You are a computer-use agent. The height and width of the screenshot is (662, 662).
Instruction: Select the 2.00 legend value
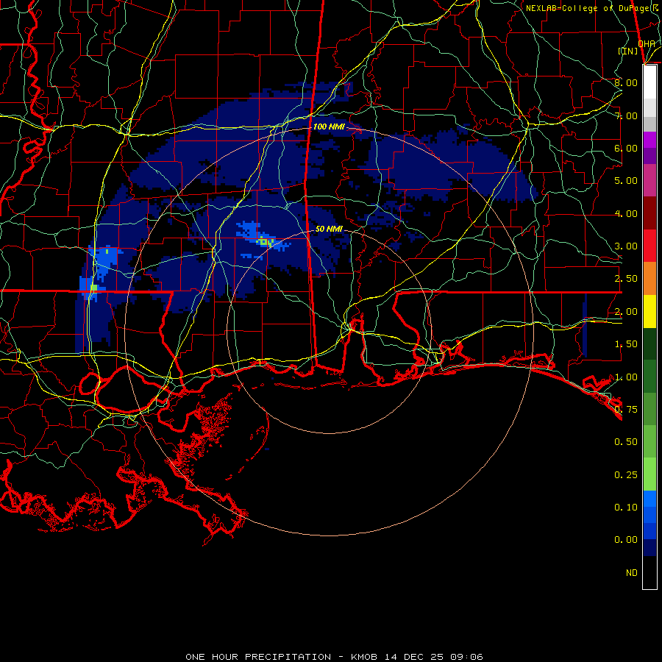(x=626, y=312)
